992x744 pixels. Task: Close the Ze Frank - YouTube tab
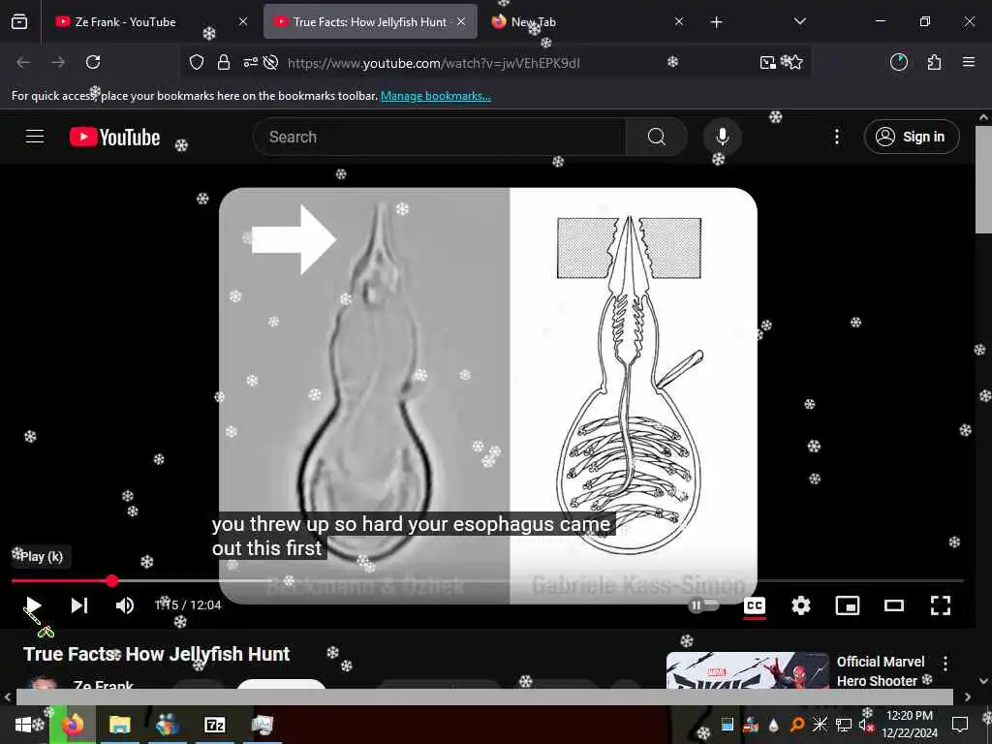click(243, 21)
